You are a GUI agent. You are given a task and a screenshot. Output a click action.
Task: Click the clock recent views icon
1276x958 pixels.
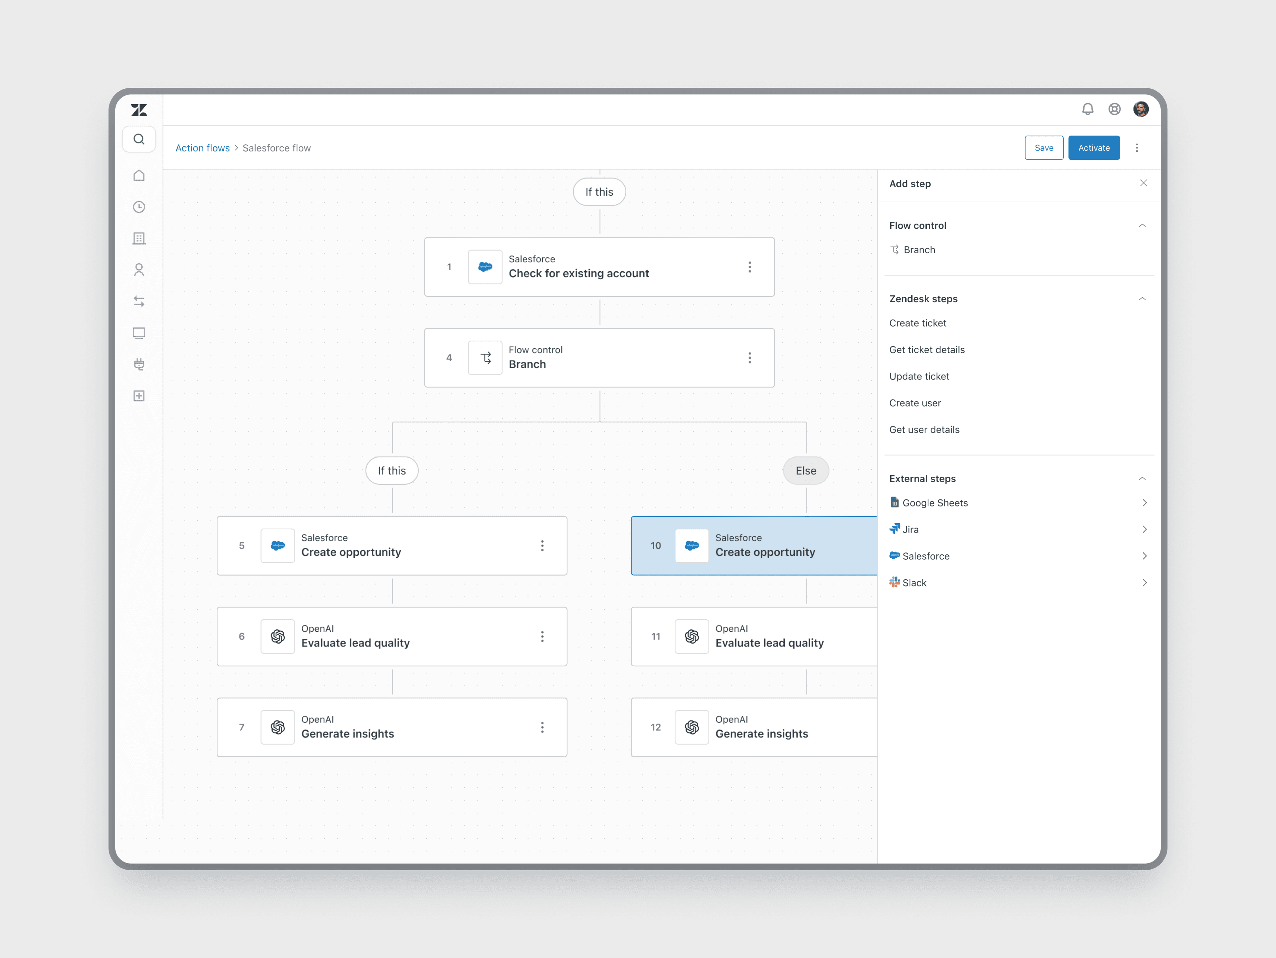(x=138, y=207)
